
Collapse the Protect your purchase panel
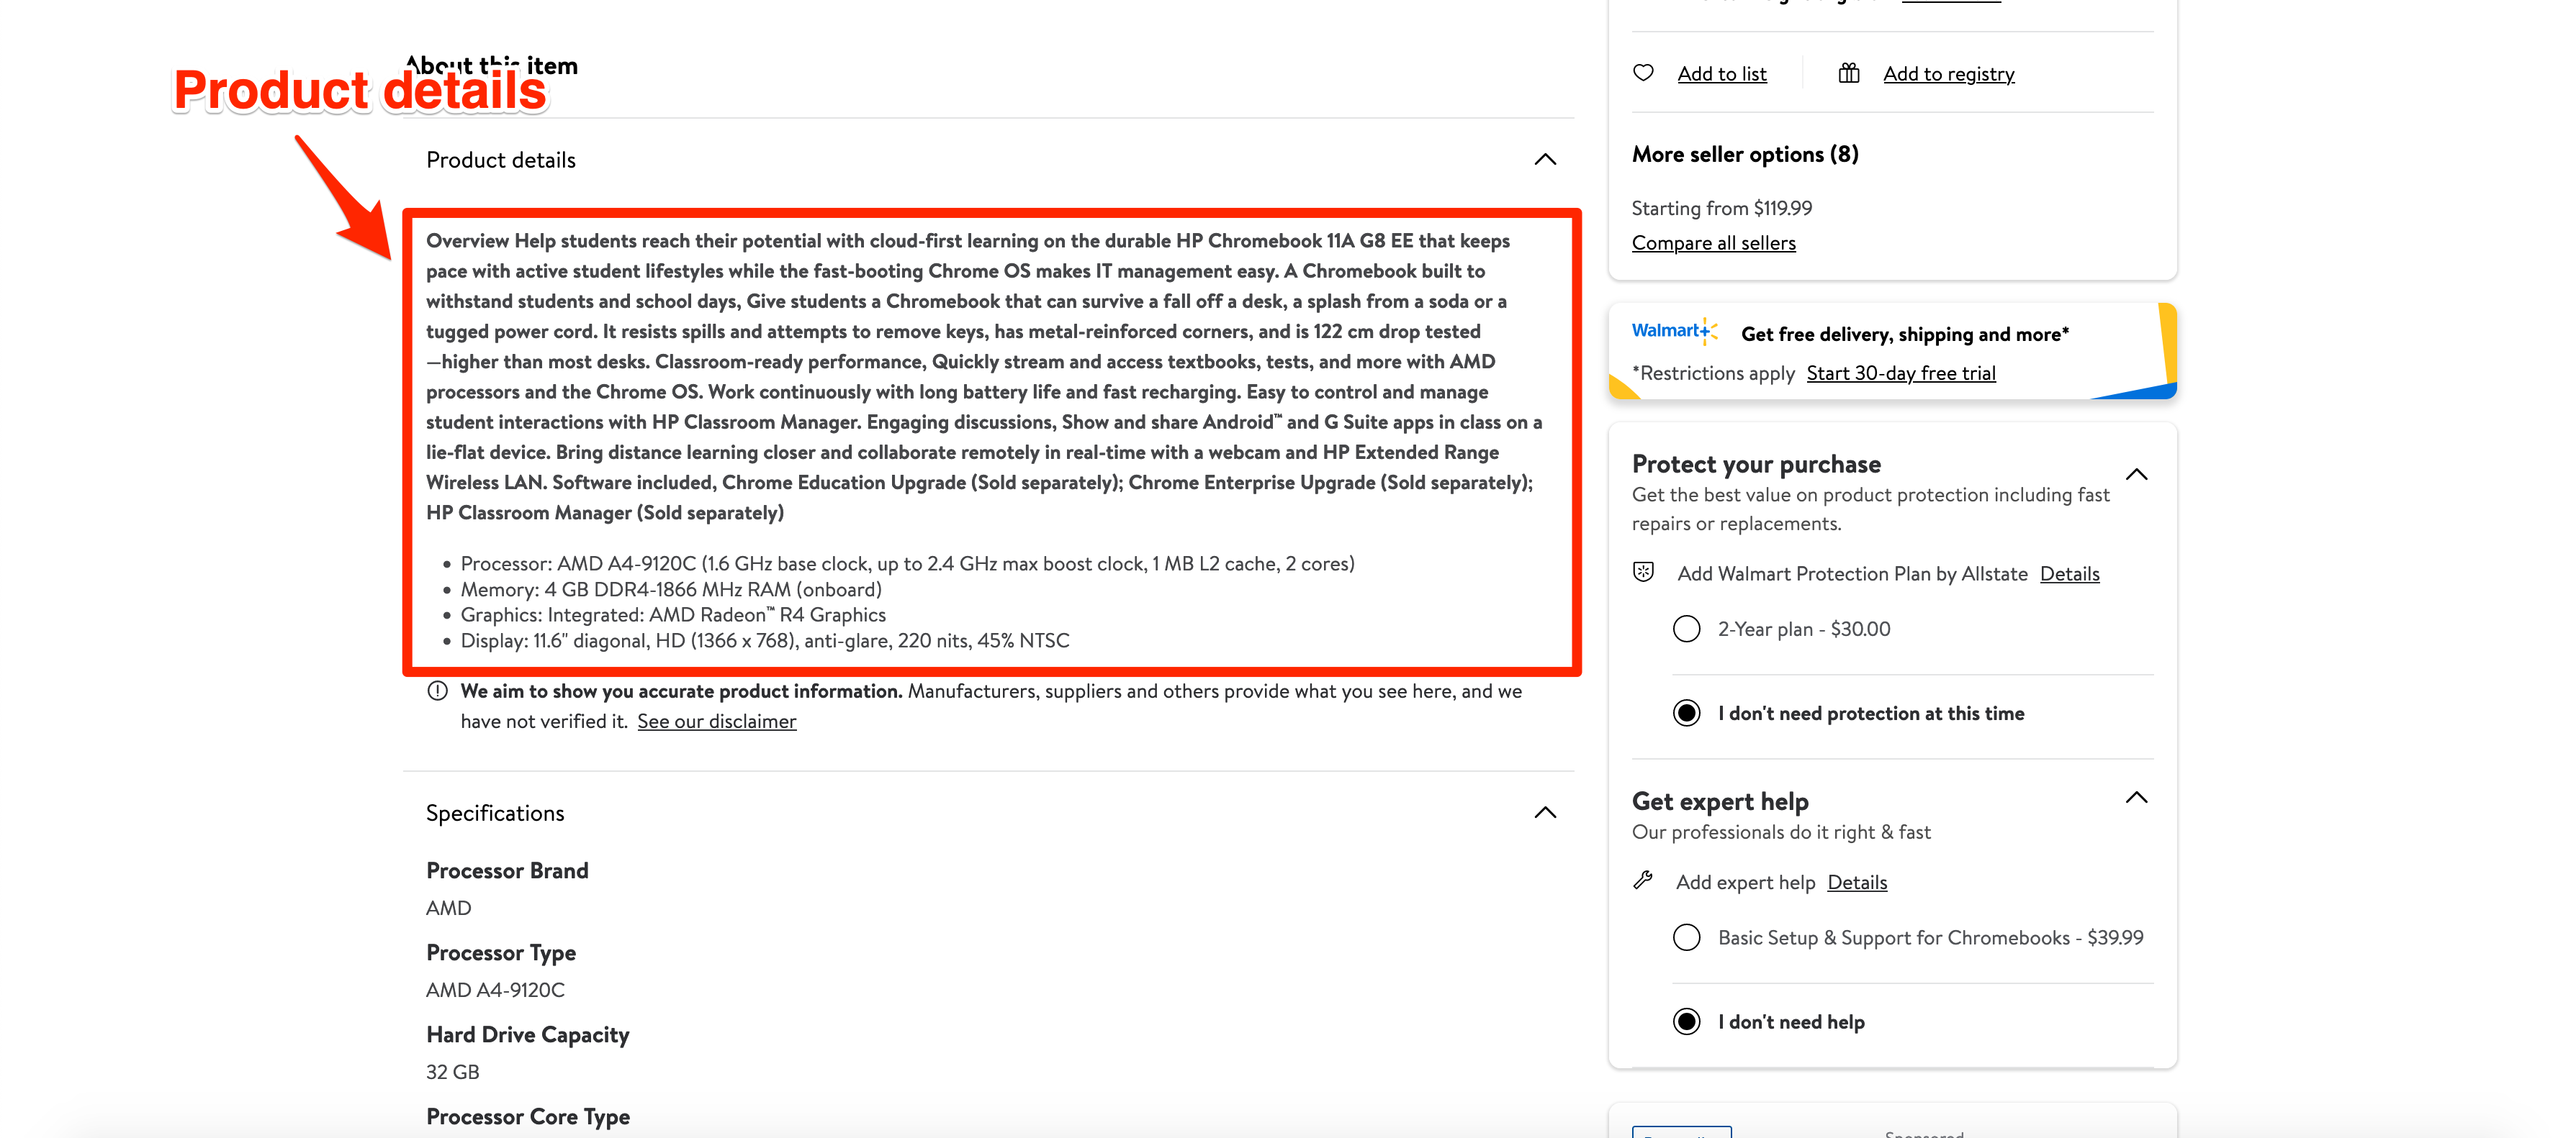(x=2137, y=473)
